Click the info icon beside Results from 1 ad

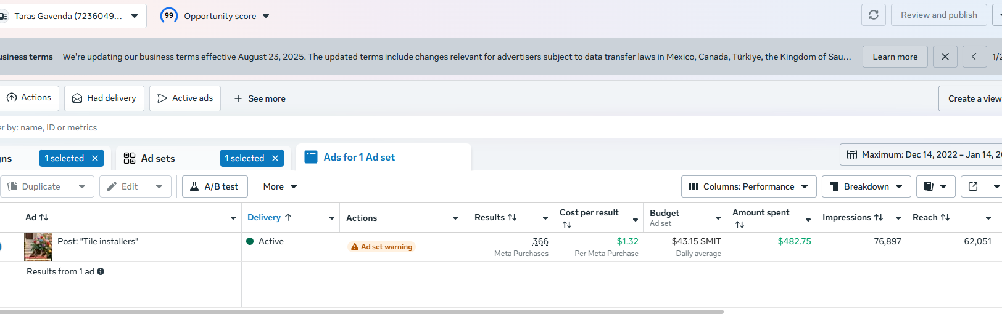click(101, 271)
